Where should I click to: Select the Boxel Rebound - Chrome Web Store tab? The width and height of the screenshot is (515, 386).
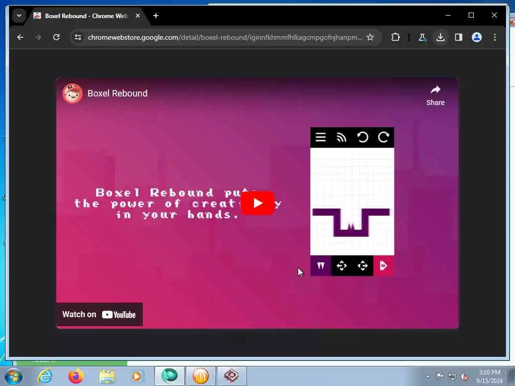(x=86, y=16)
